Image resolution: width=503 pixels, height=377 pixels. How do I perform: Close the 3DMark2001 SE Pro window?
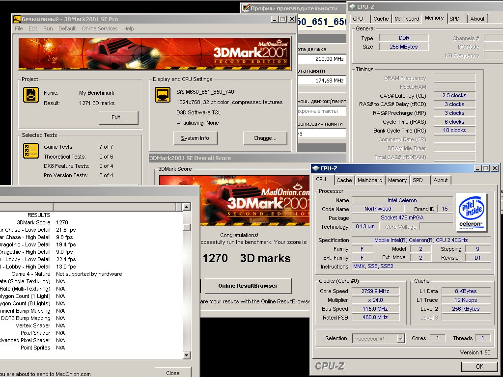point(292,19)
